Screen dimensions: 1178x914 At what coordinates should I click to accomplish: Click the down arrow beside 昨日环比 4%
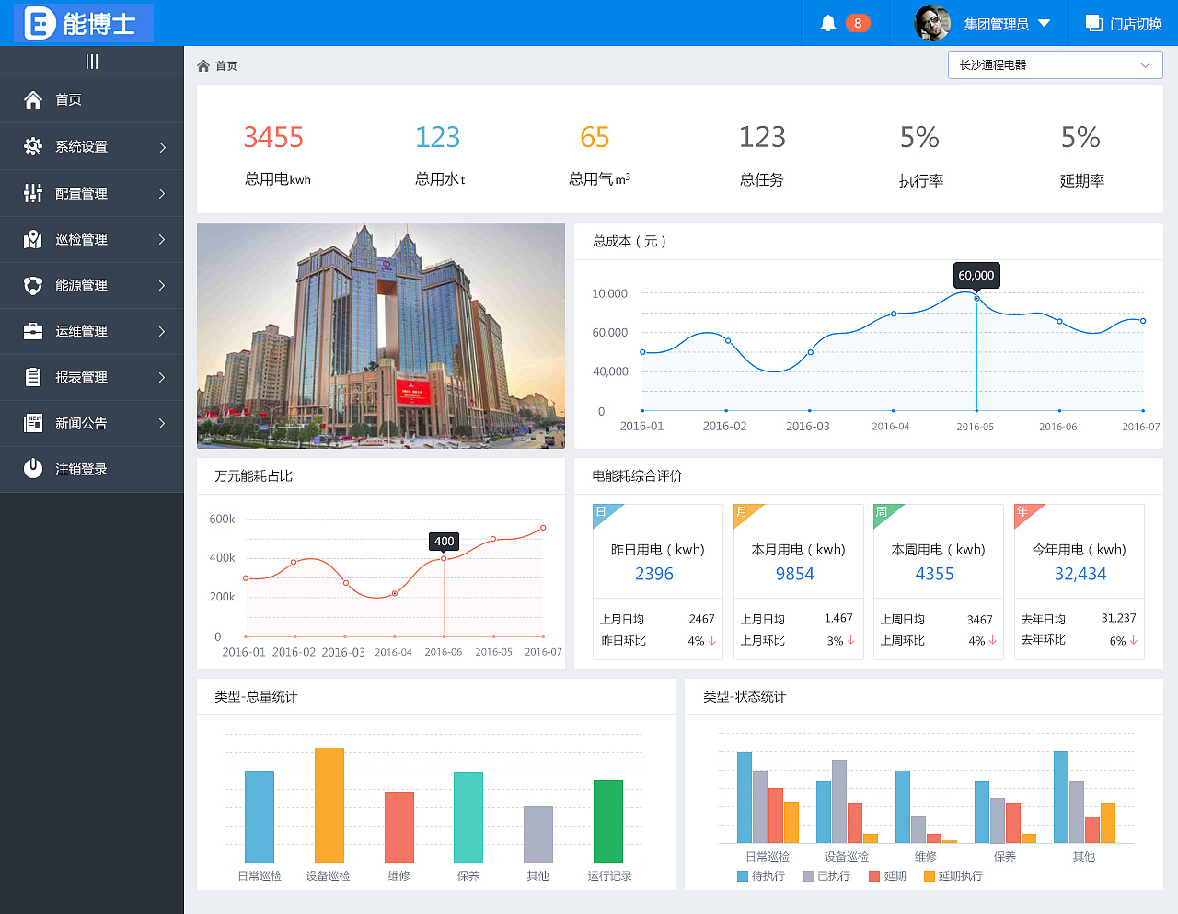(x=711, y=641)
